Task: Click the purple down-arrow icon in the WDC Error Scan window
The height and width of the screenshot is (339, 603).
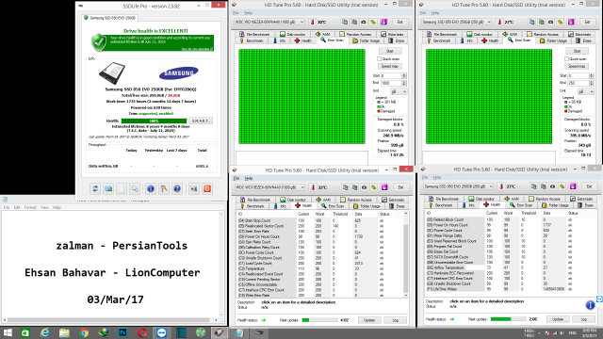Action: pyautogui.click(x=383, y=22)
